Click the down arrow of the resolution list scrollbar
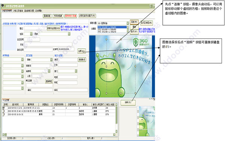 pos(128,31)
